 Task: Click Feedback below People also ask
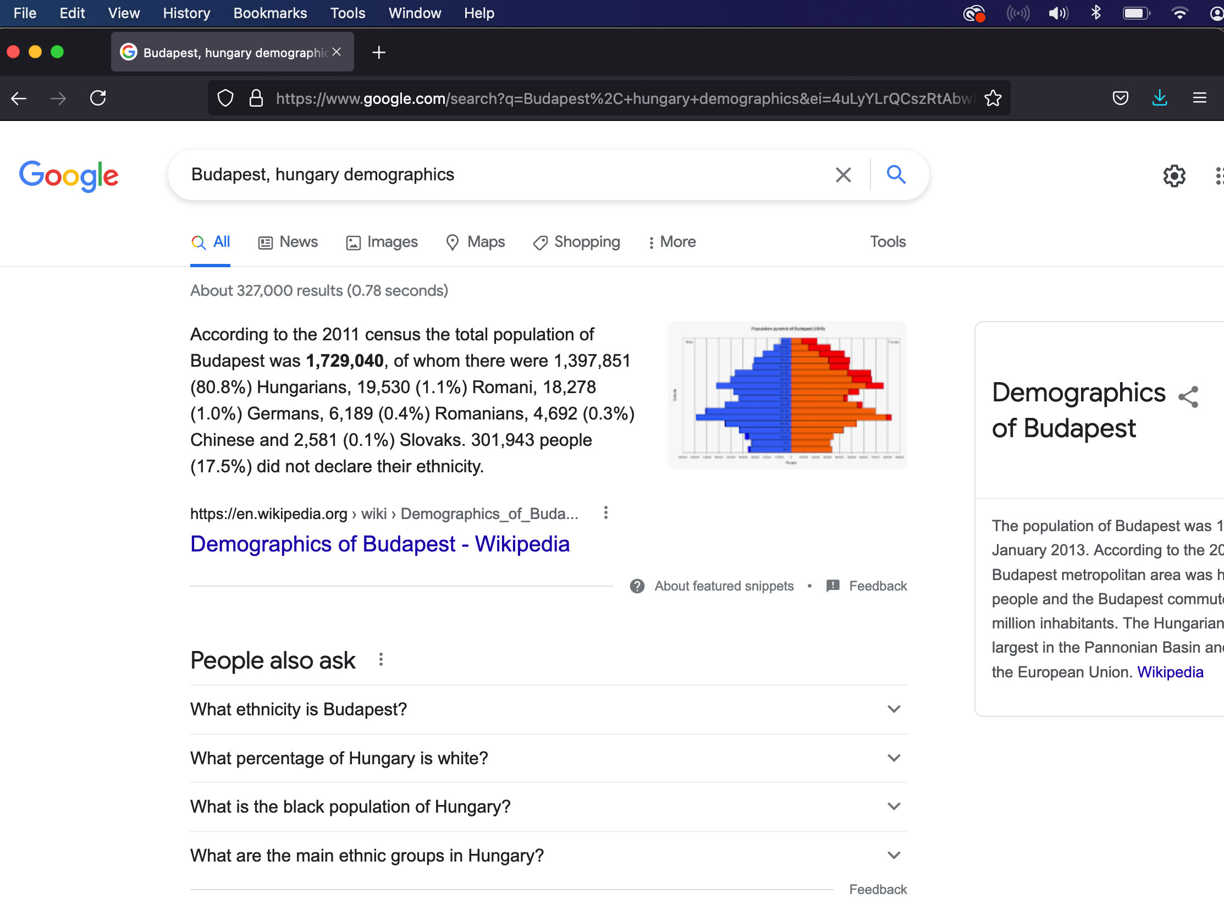878,889
